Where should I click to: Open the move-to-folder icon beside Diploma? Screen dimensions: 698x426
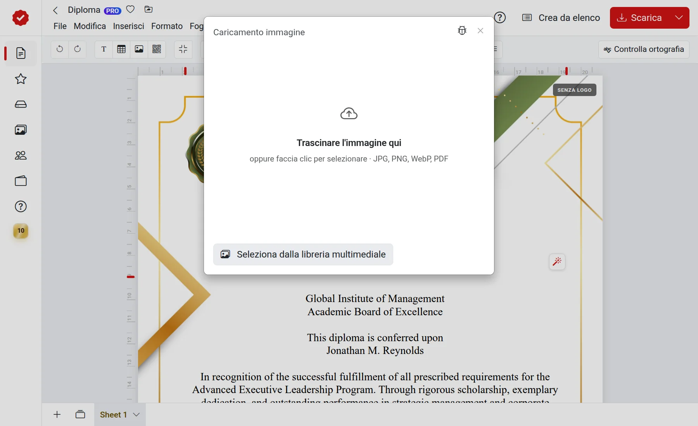[149, 9]
